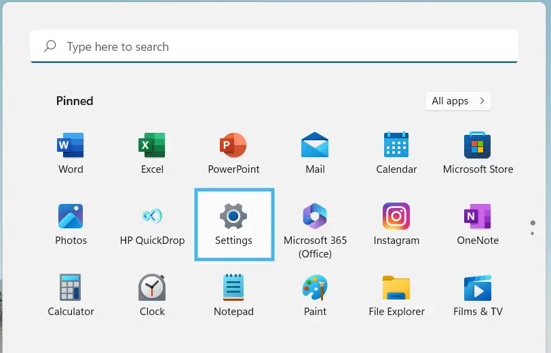Launch Instagram

click(396, 224)
